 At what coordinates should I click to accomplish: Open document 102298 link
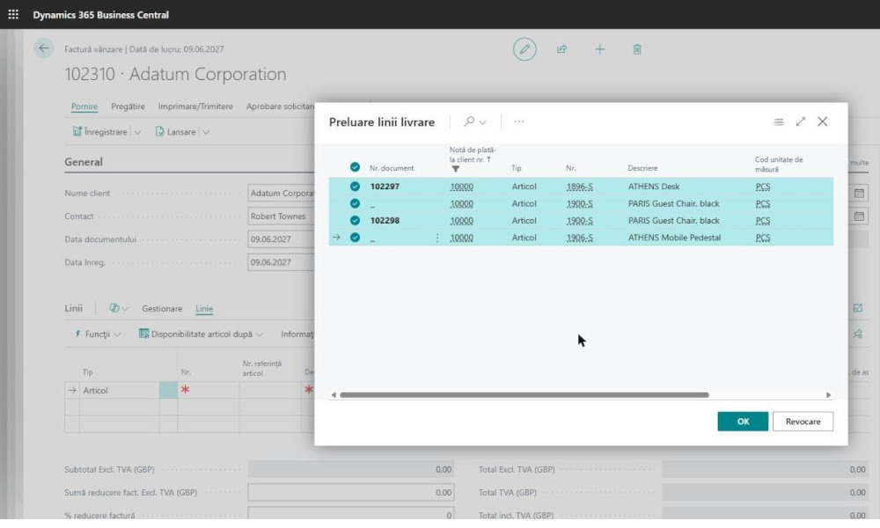[385, 221]
